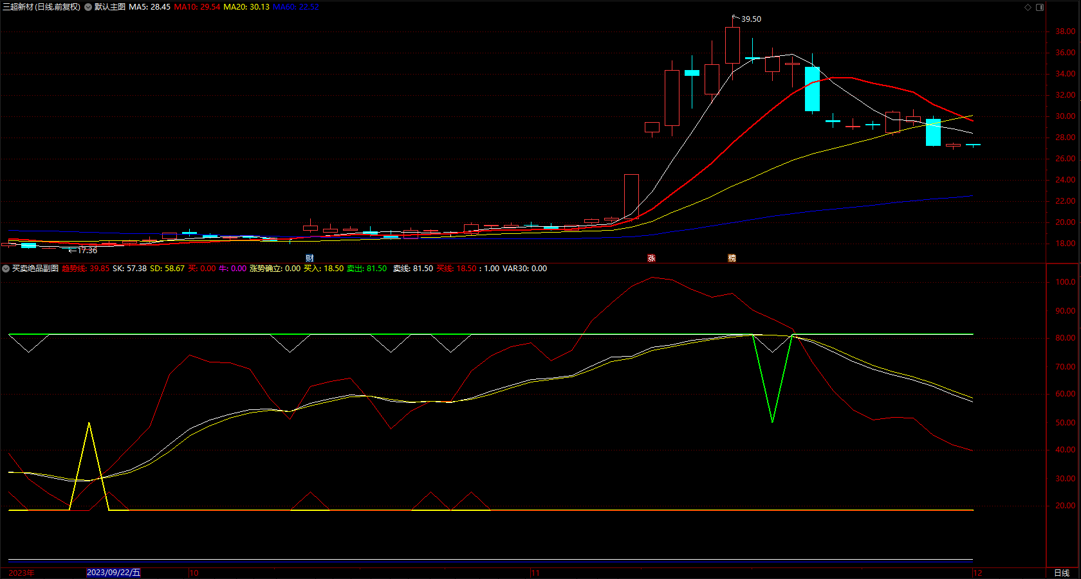This screenshot has height=579, width=1081.
Task: Click the 30.00 price axis label
Action: (x=1065, y=116)
